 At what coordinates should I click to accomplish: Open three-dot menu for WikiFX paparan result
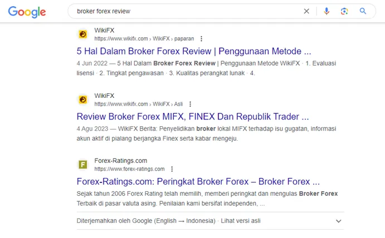click(x=201, y=39)
